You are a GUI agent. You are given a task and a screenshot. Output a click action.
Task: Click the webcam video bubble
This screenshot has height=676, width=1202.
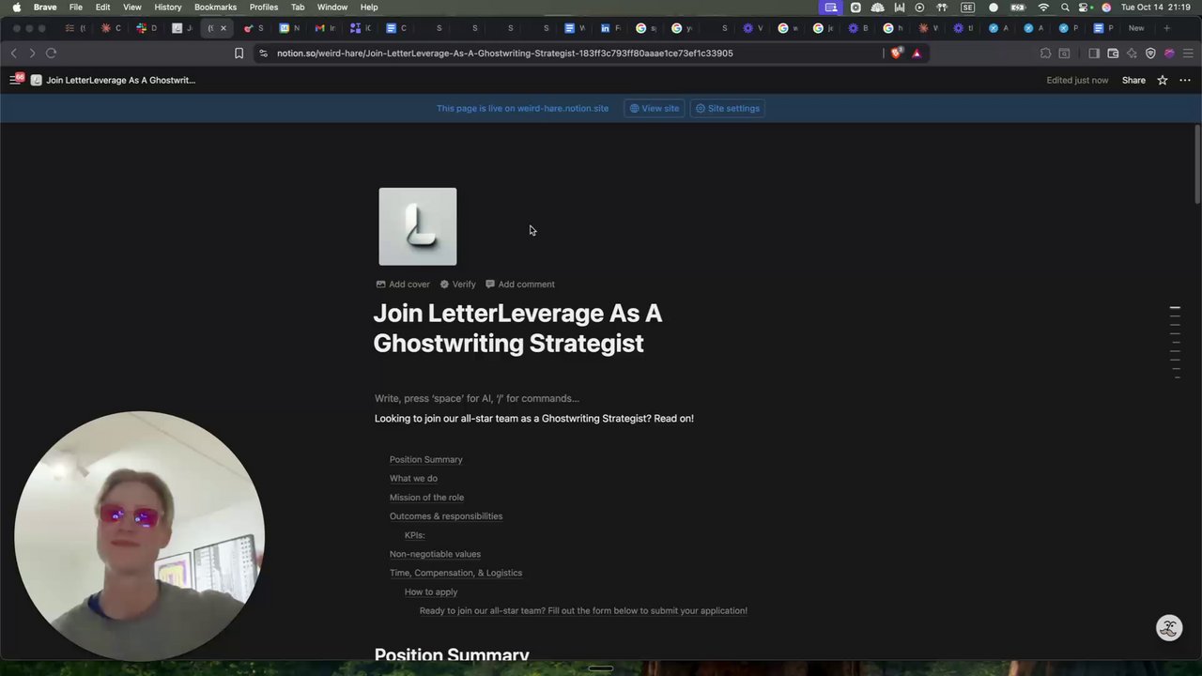[139, 536]
